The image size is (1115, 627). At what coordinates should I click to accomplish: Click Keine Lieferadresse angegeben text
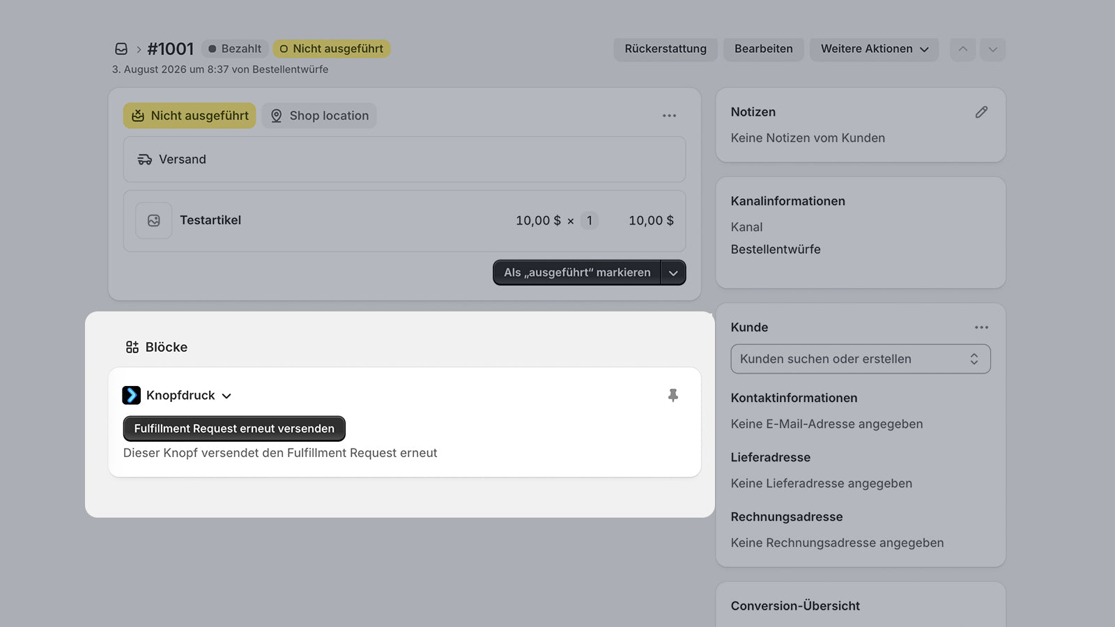(822, 483)
